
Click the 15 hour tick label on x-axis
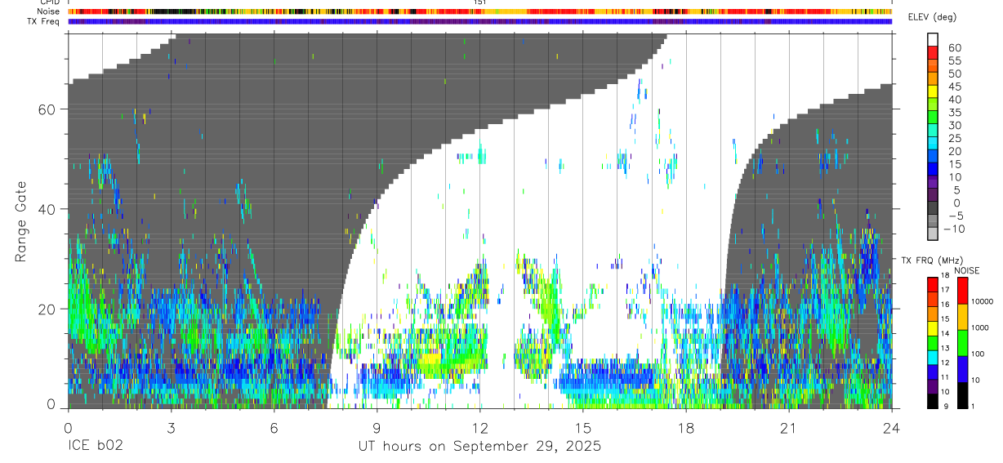click(x=582, y=427)
